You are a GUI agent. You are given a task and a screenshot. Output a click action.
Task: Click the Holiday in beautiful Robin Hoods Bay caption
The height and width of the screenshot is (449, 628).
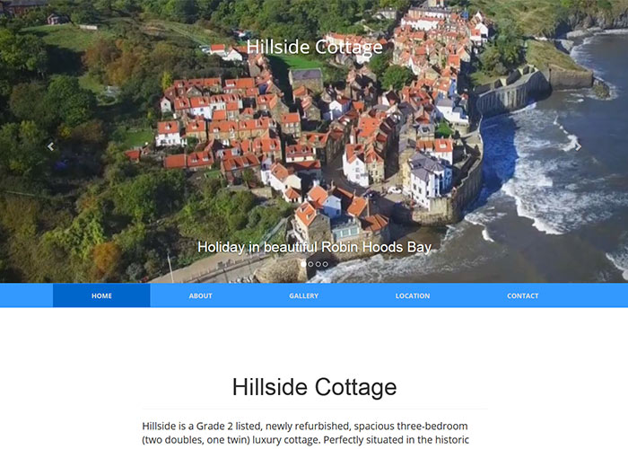[314, 247]
